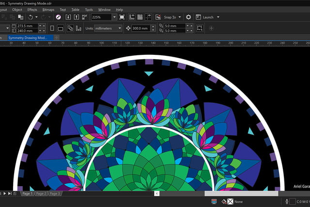Click the horizontal scrollbar thumb

coord(241,193)
